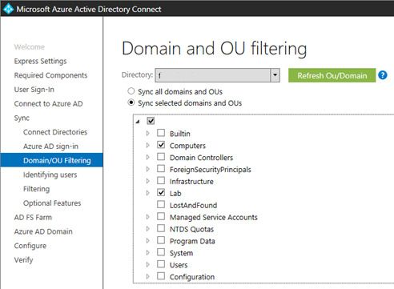Select Domain/OU Filtering step
Image resolution: width=394 pixels, height=289 pixels.
[52, 160]
